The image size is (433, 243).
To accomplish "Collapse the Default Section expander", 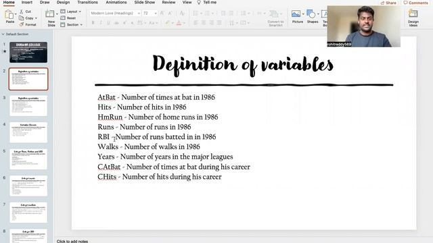I will (3, 34).
